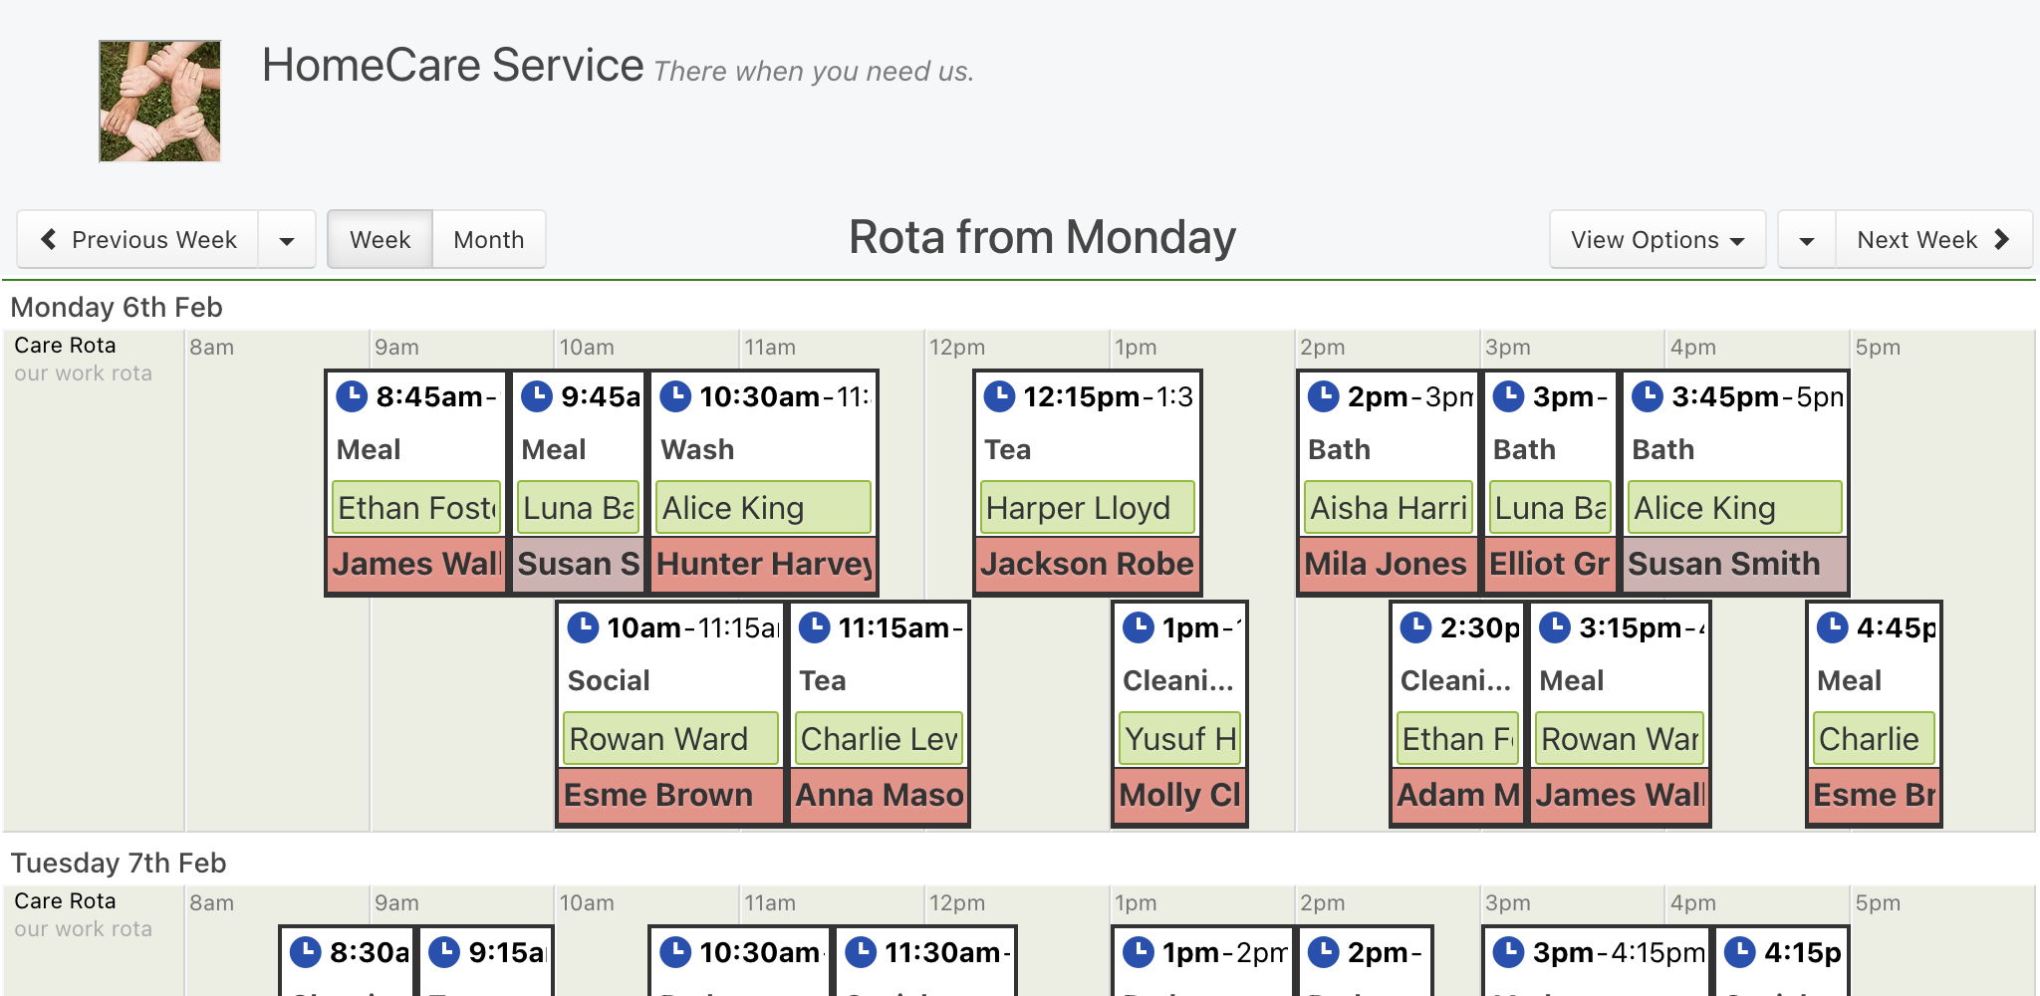Go to Previous Week
This screenshot has width=2040, height=996.
click(x=138, y=239)
